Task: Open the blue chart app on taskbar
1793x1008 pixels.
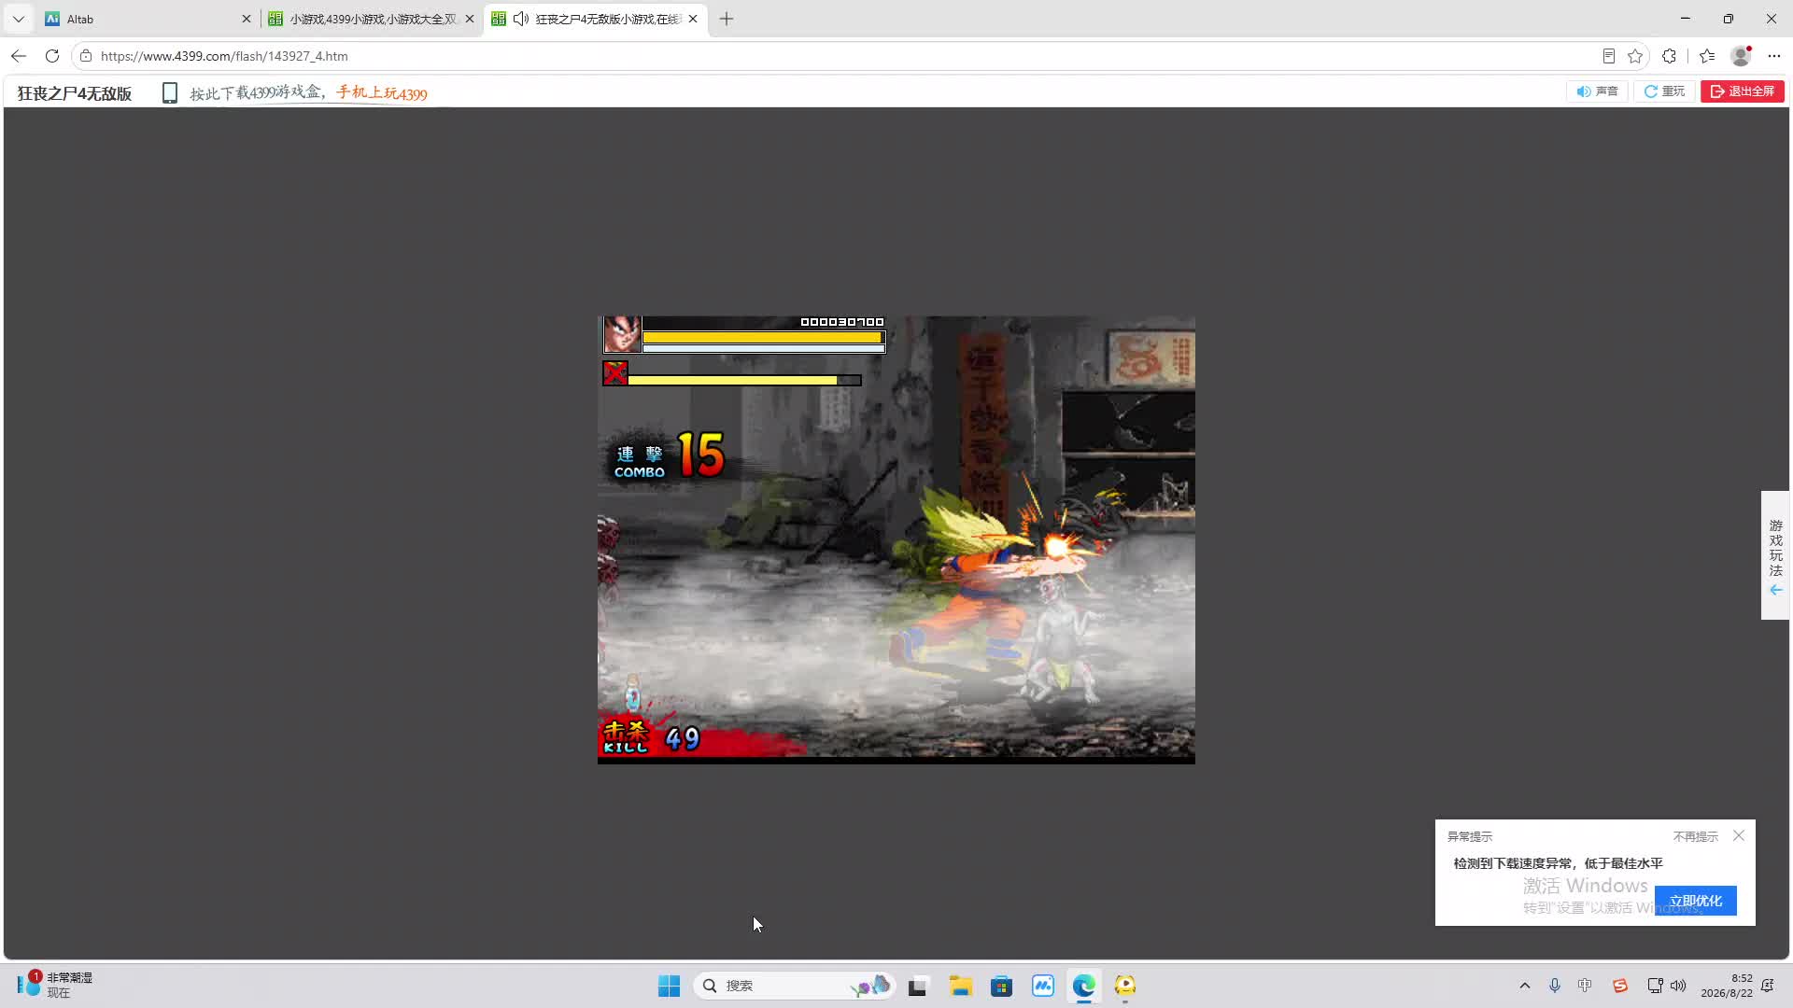Action: pos(1042,986)
